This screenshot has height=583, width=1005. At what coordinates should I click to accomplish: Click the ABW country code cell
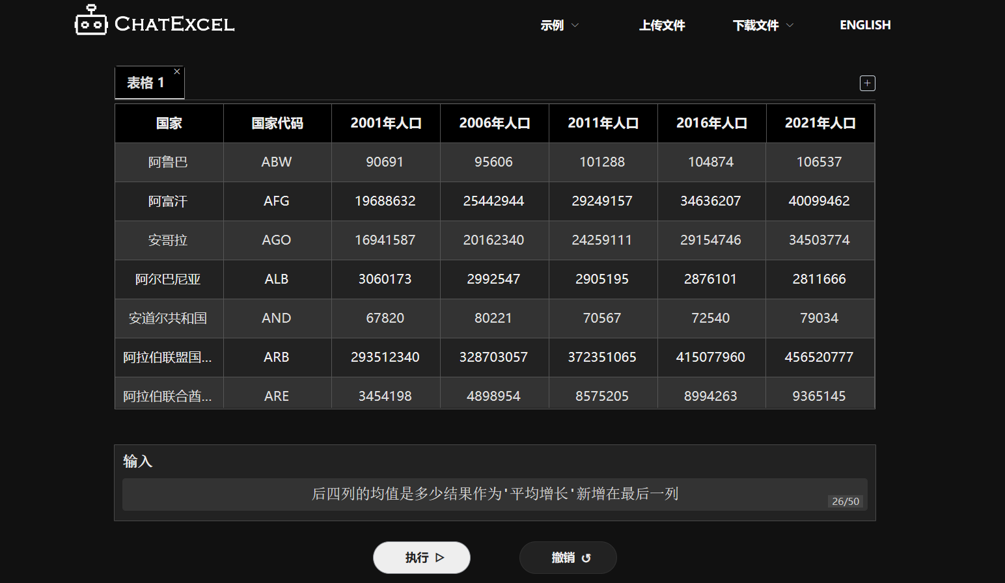point(277,162)
